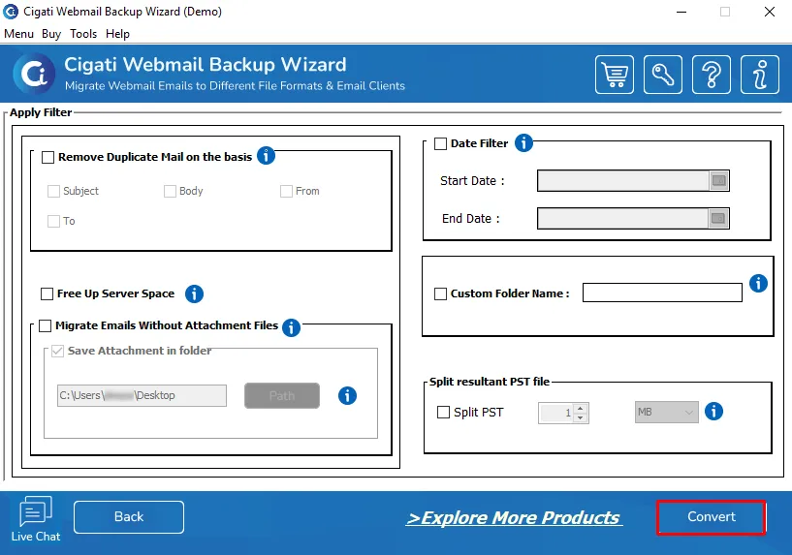Show info for Remove Duplicate Mail
The width and height of the screenshot is (792, 555).
pyautogui.click(x=267, y=155)
